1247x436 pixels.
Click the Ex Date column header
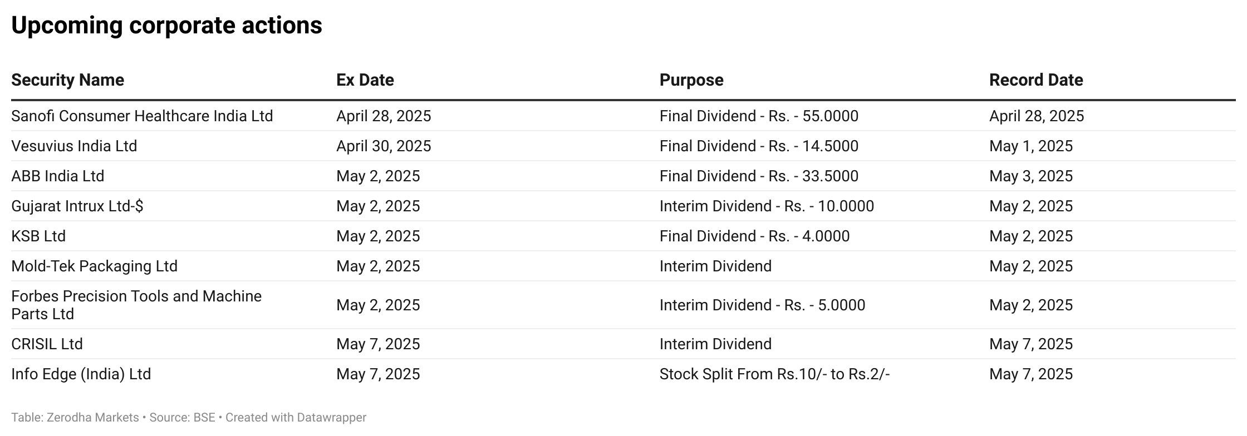(365, 80)
